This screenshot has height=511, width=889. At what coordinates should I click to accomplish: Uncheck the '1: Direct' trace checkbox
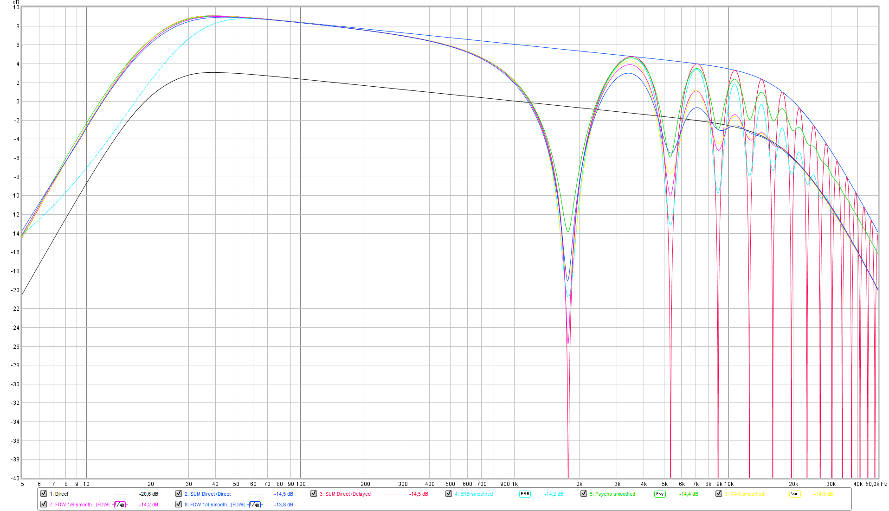[44, 493]
